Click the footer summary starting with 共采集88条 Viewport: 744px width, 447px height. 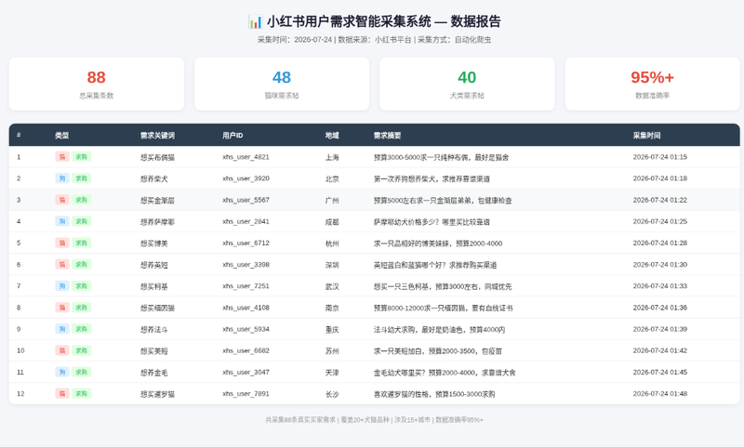click(375, 420)
